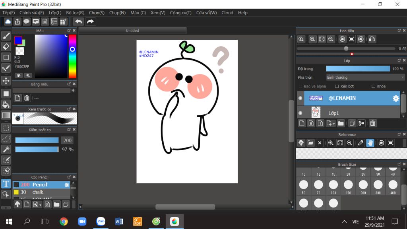The width and height of the screenshot is (407, 229).
Task: Open the Công cụ(T) menu
Action: (x=180, y=13)
